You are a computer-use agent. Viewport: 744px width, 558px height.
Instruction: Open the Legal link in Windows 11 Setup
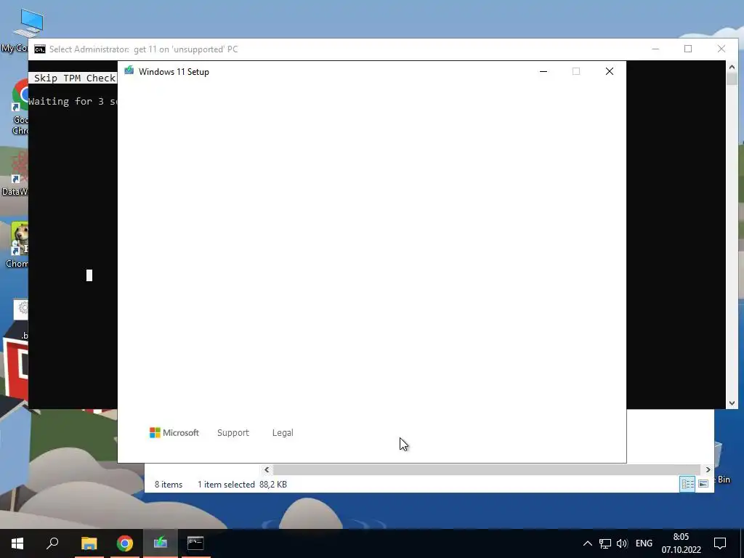[283, 433]
